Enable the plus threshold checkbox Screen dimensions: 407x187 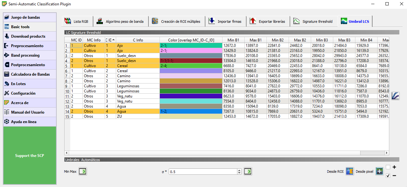(388, 167)
